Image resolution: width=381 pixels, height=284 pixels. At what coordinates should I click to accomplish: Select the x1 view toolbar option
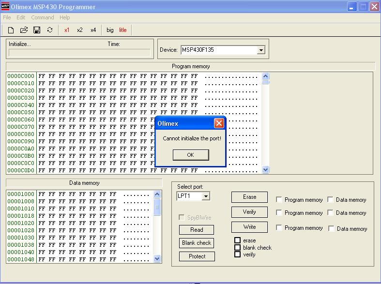coord(67,30)
